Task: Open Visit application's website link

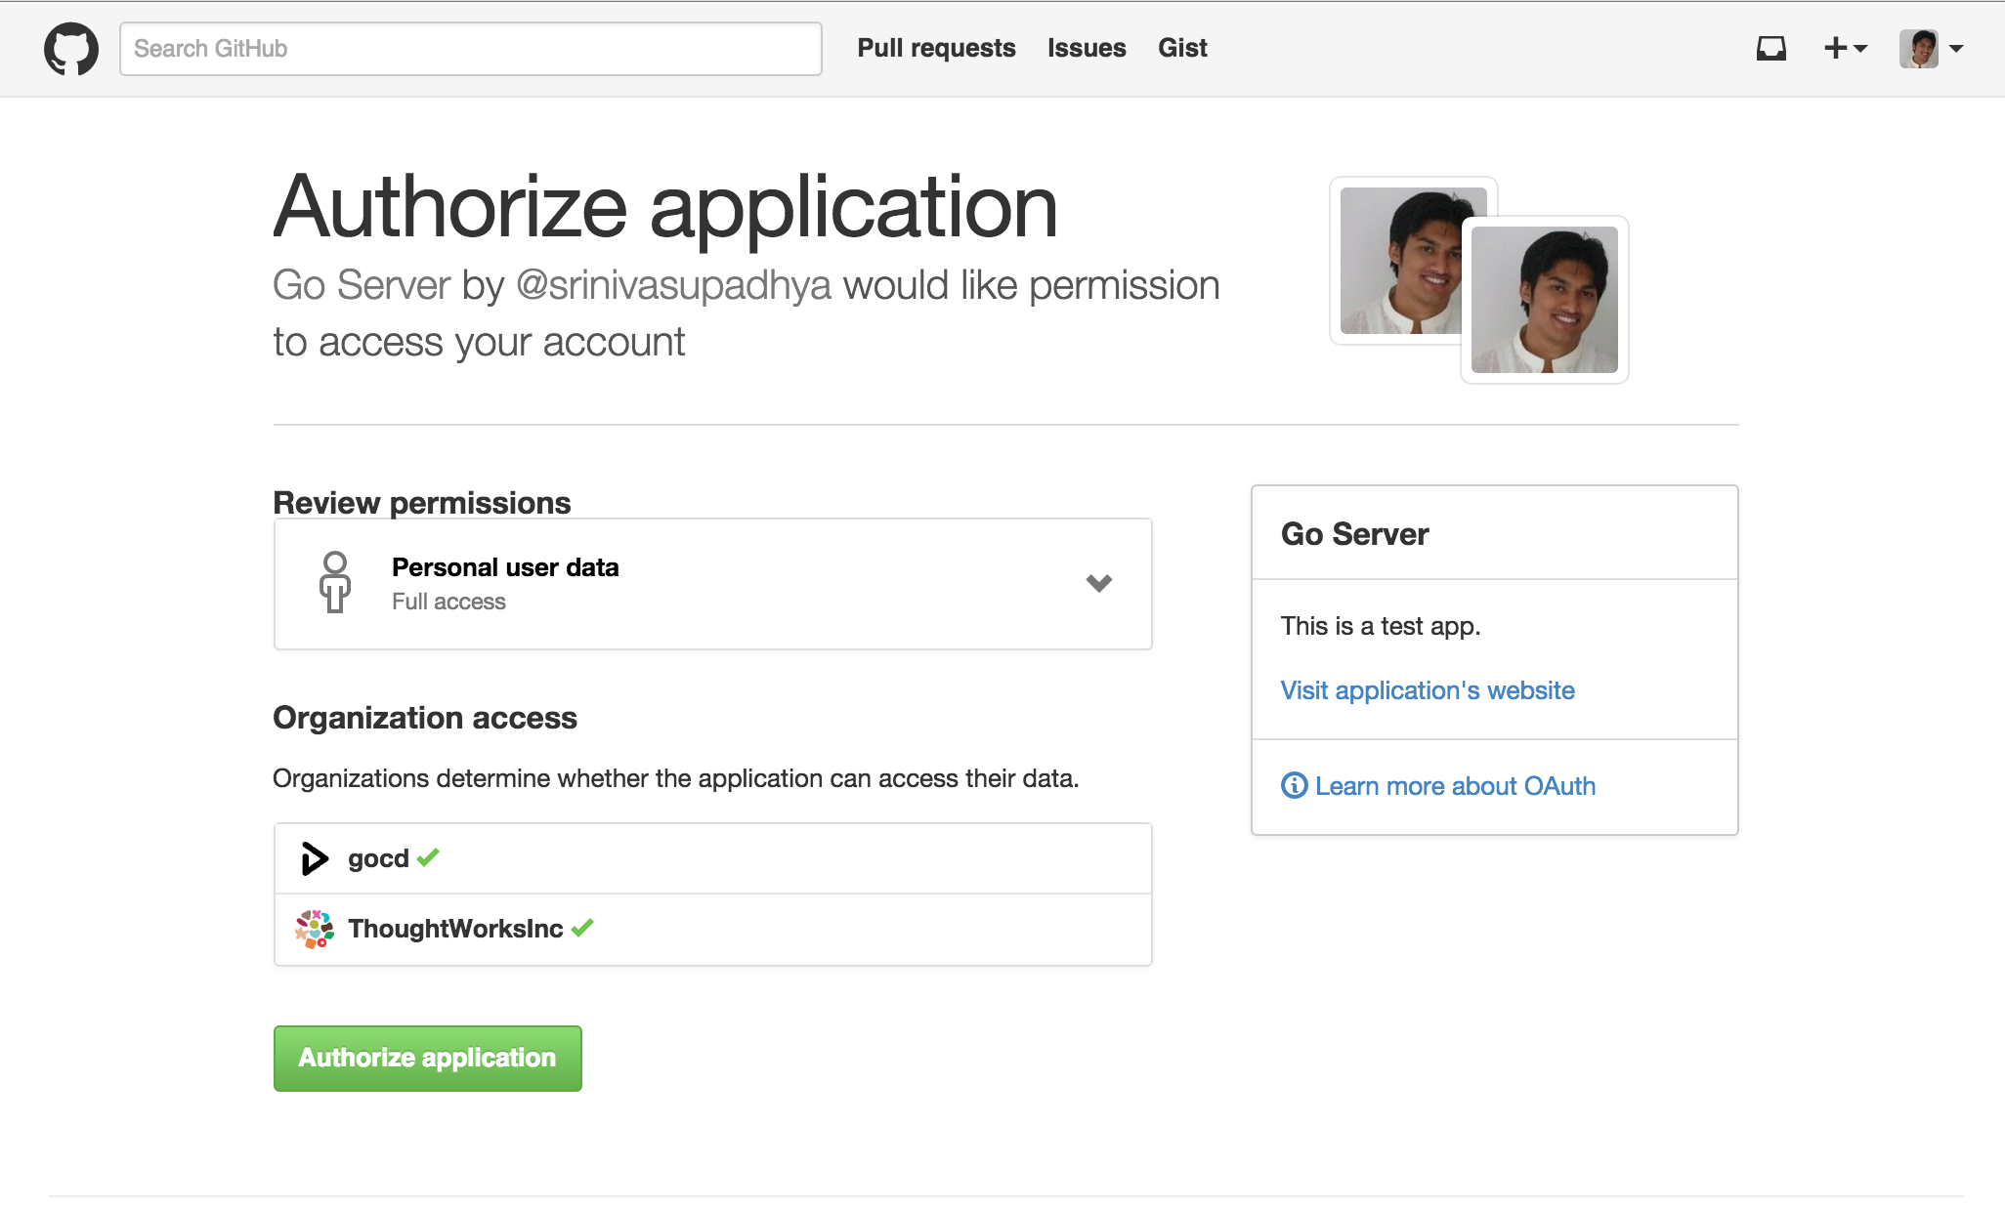Action: tap(1428, 690)
